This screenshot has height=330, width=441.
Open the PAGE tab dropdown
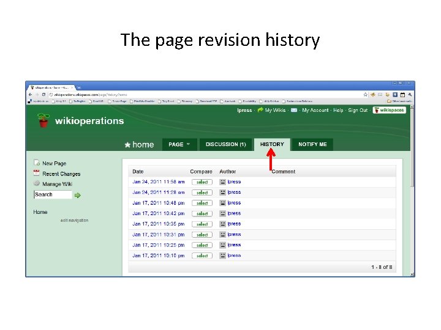pyautogui.click(x=179, y=144)
